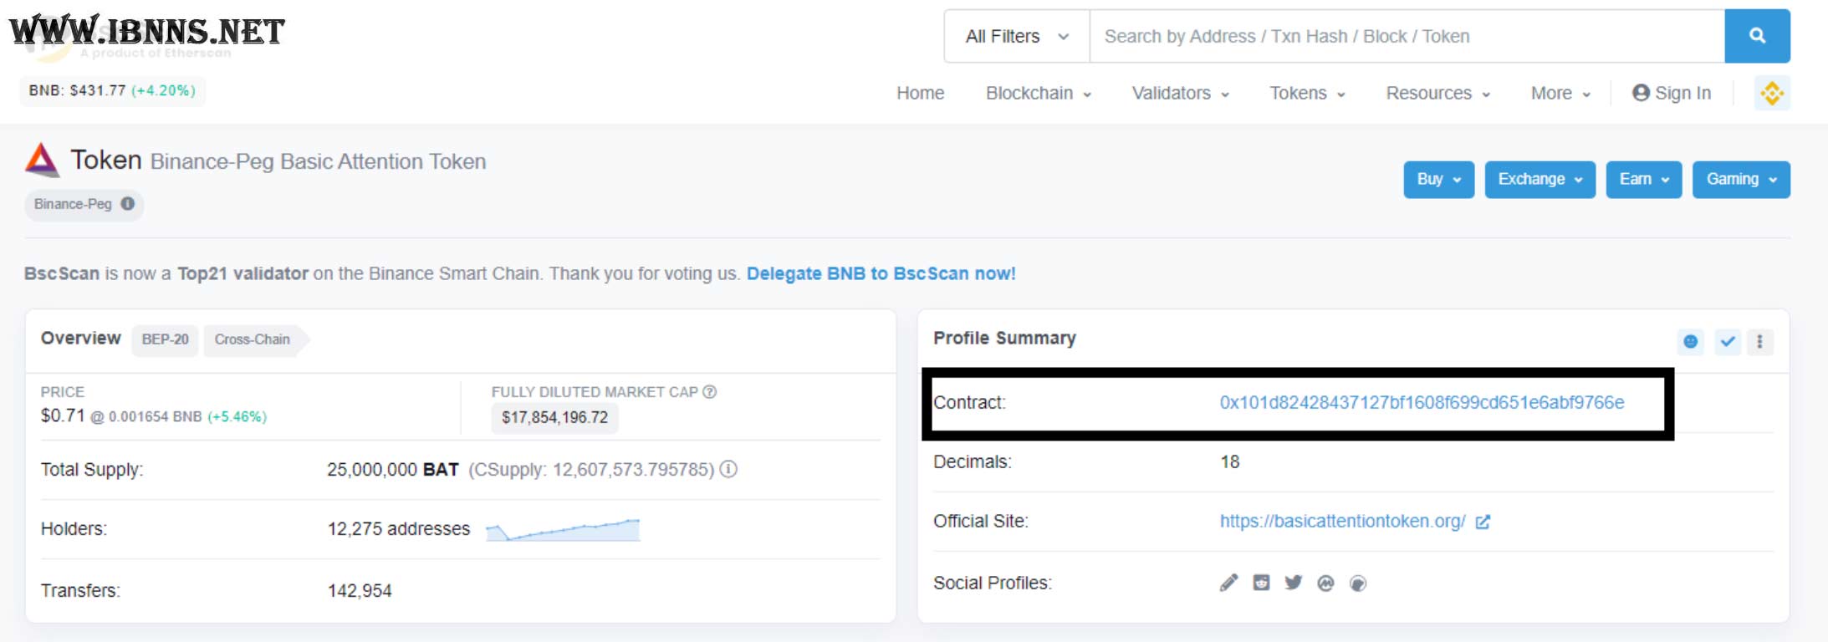This screenshot has height=642, width=1828.
Task: Click the Binance-Peg info icon
Action: 127,204
